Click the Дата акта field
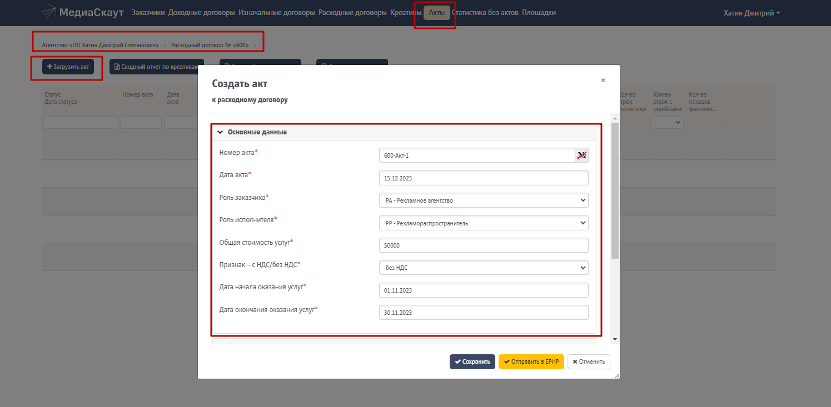831x407 pixels. coord(484,178)
